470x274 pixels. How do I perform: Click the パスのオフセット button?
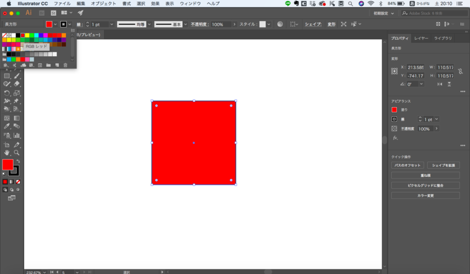(x=407, y=165)
